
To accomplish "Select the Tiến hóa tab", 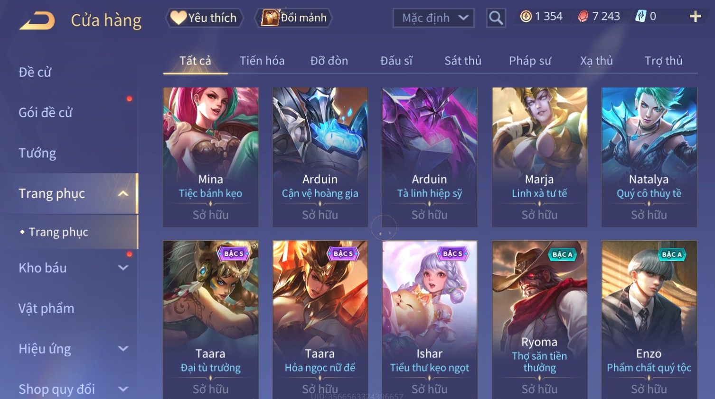I will (262, 61).
